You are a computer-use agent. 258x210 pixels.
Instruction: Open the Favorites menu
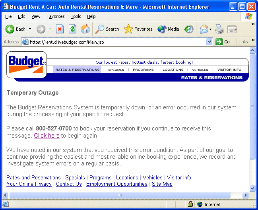click(x=55, y=16)
